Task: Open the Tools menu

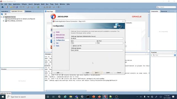Action: coord(56,4)
